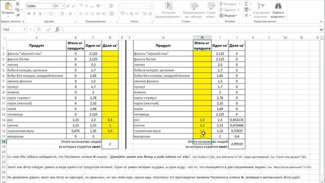This screenshot has height=183, width=325.
Task: Select cell with value 2,09519
Action: [237, 144]
